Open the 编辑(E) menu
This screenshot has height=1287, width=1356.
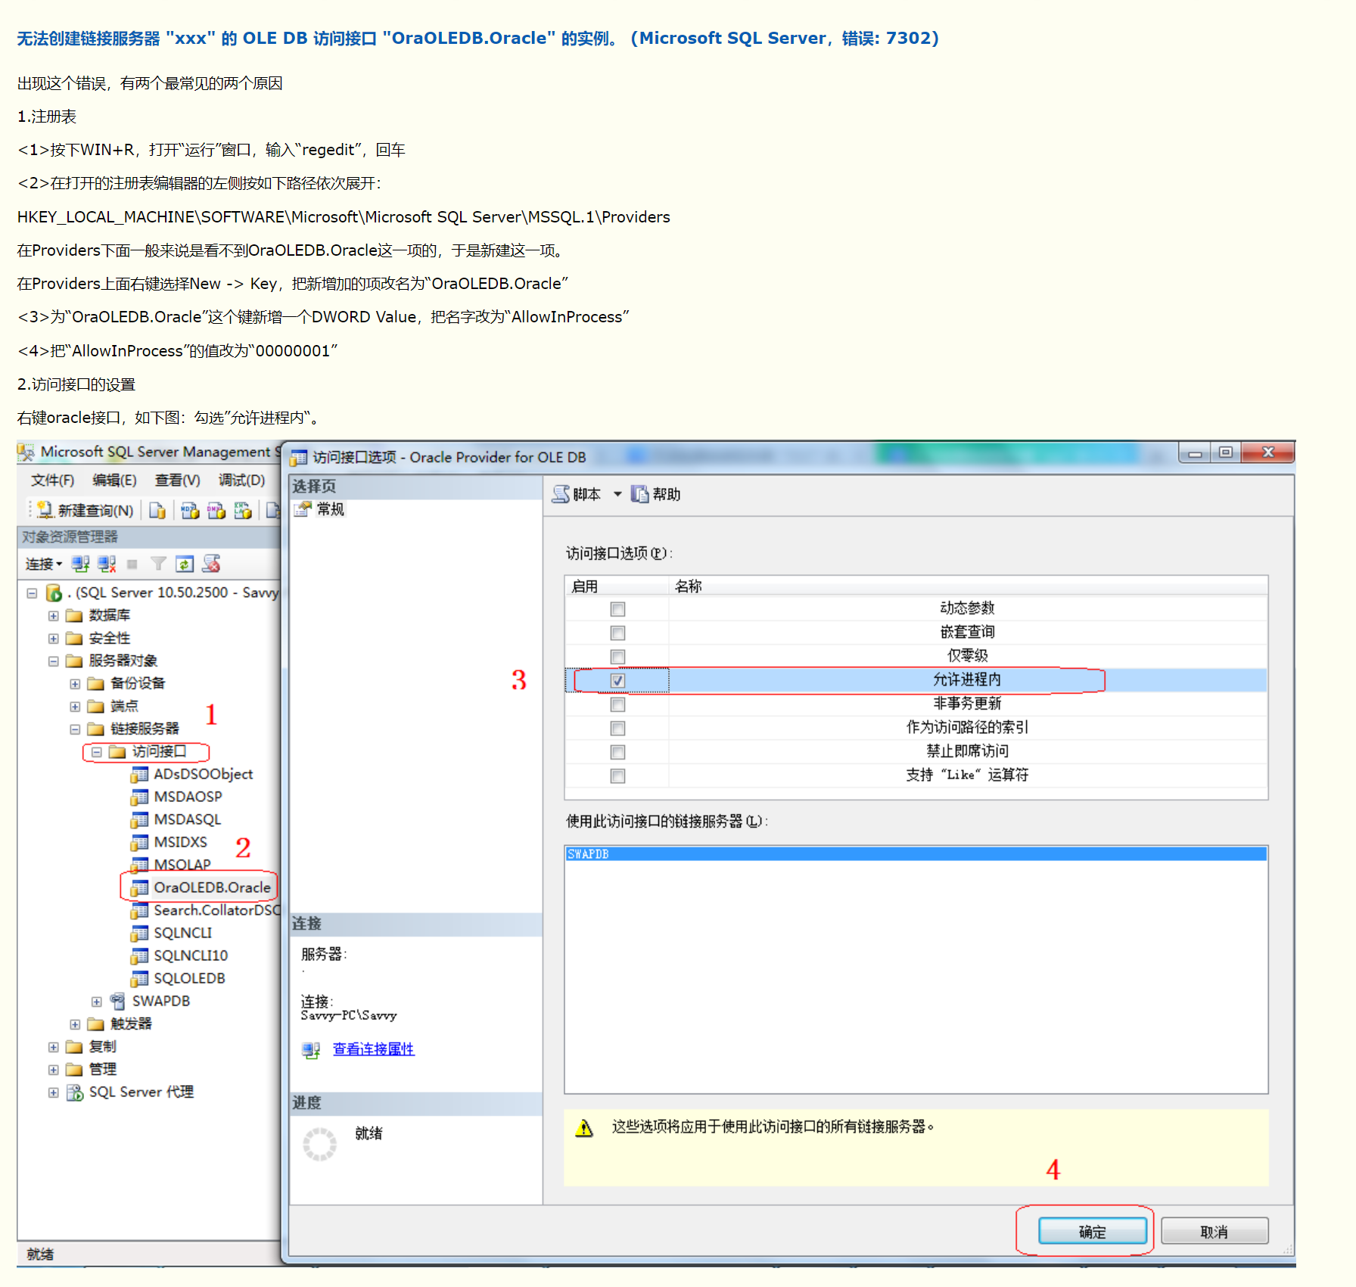114,480
